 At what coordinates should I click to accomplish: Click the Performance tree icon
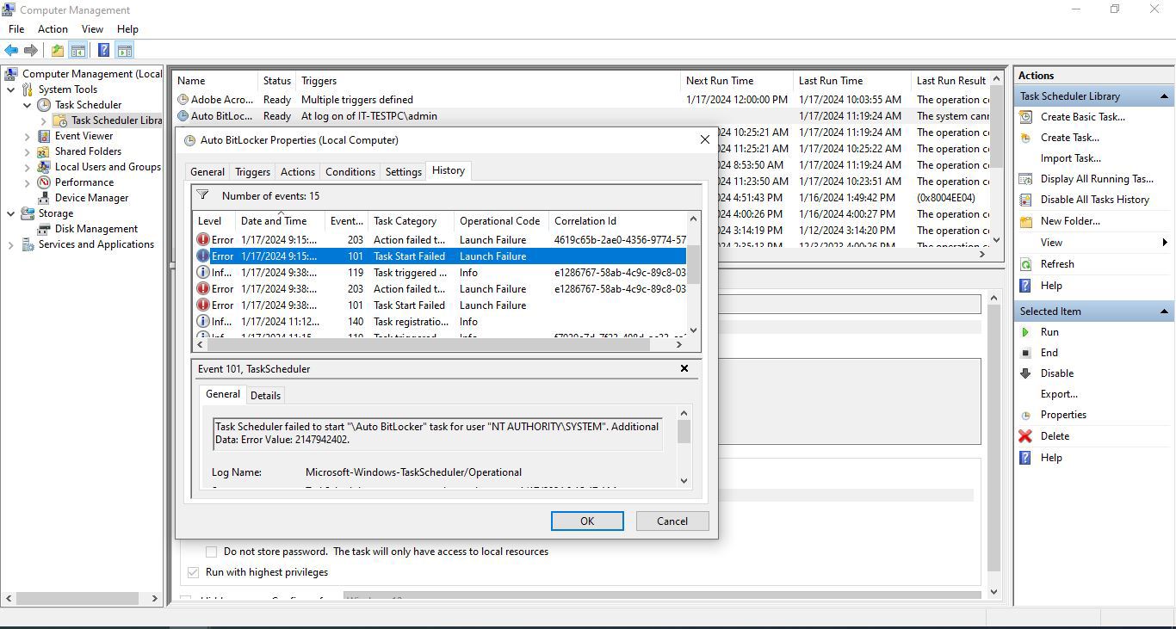click(45, 182)
